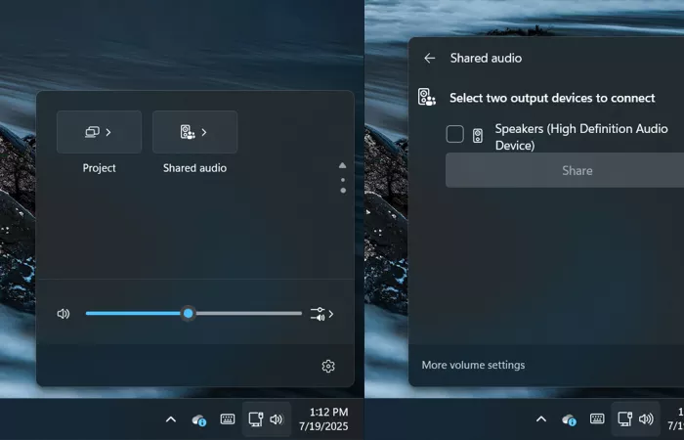Click the volume icon in left taskbar

(x=277, y=419)
